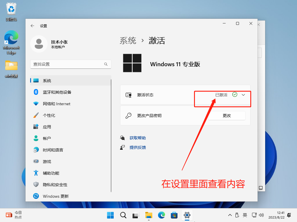Go to 游戏 settings
297x222 pixels.
click(x=71, y=162)
